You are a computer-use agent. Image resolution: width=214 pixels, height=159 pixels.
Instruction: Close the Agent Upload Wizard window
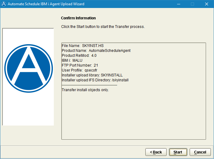pos(207,4)
